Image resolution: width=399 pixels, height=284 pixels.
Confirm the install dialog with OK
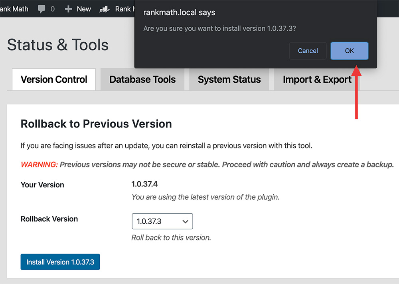click(x=349, y=51)
